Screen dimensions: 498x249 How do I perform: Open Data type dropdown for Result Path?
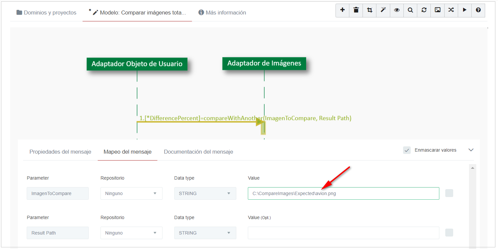click(205, 233)
